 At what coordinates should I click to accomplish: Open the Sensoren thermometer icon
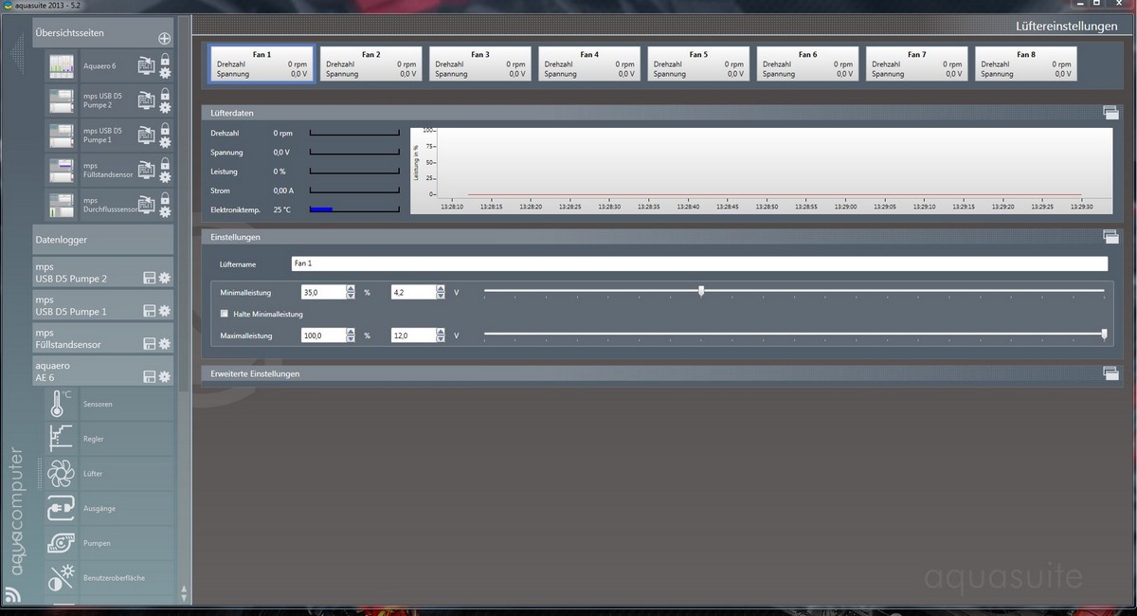pyautogui.click(x=61, y=405)
